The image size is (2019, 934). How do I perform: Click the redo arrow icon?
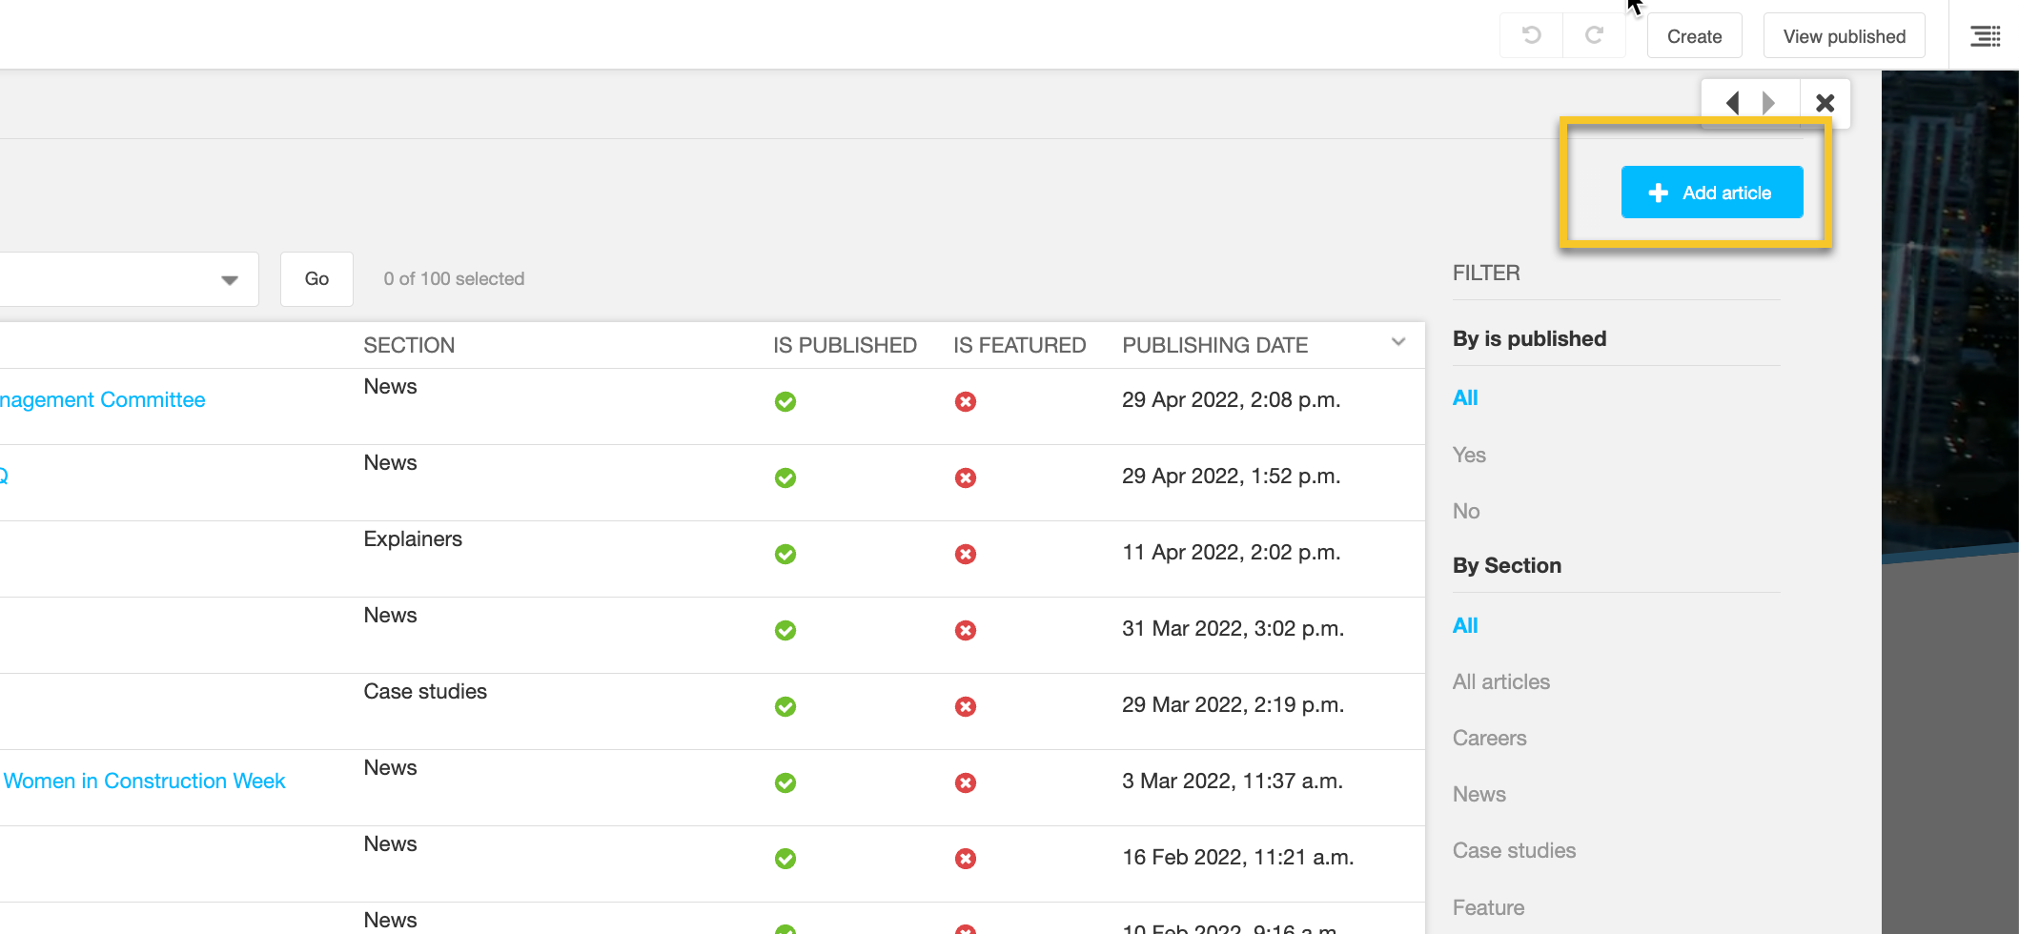(x=1594, y=36)
